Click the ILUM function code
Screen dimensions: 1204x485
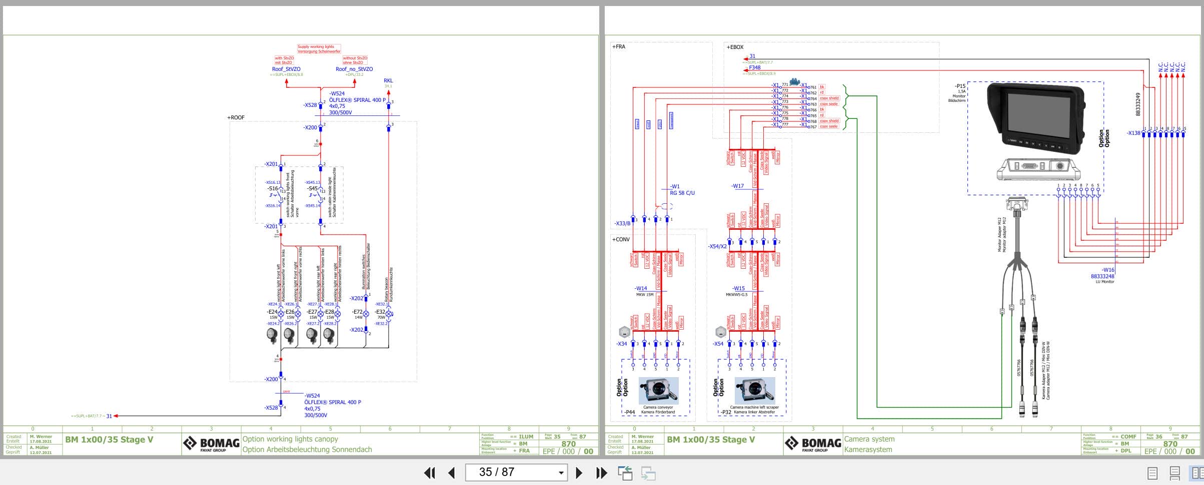tap(526, 437)
